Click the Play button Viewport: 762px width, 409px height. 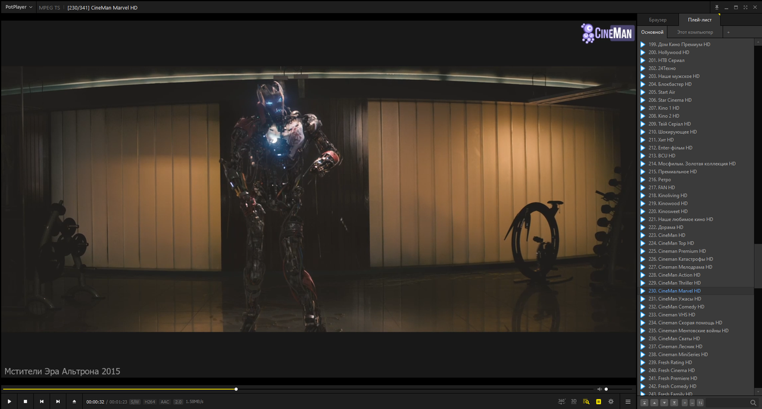(x=10, y=402)
